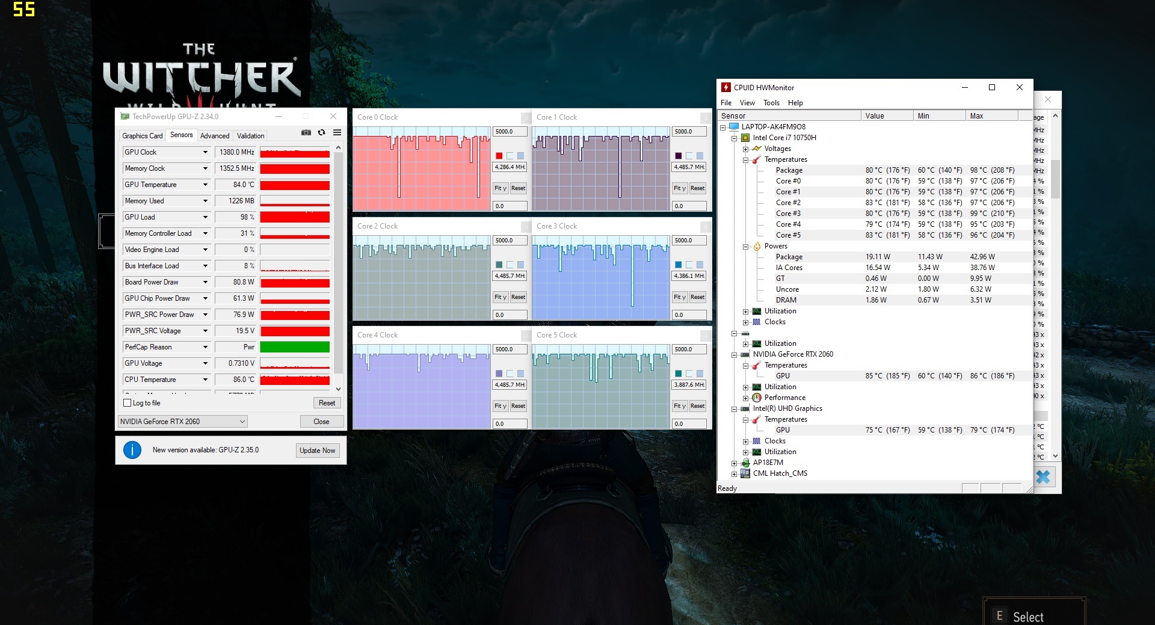Image resolution: width=1155 pixels, height=625 pixels.
Task: Click Reset beside Log to file
Action: click(x=327, y=403)
